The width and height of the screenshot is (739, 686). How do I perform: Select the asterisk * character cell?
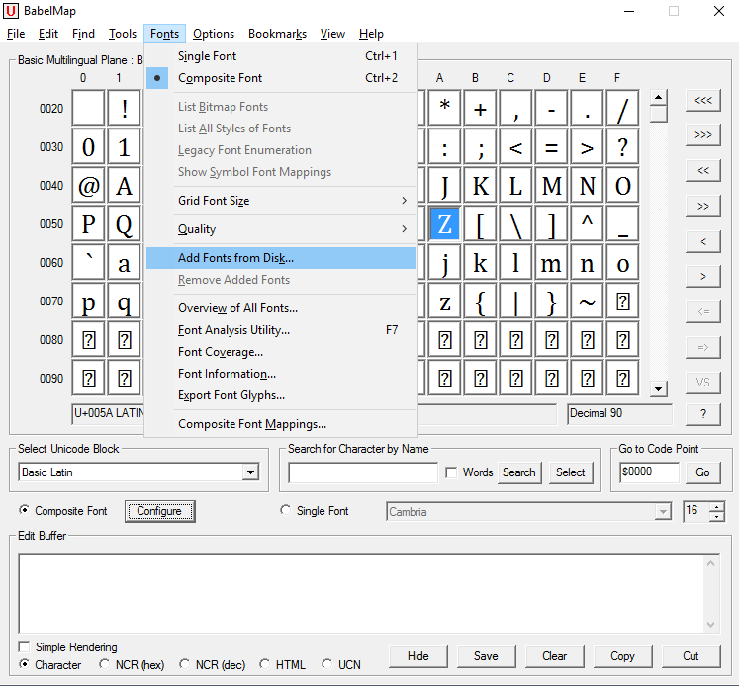[x=445, y=109]
